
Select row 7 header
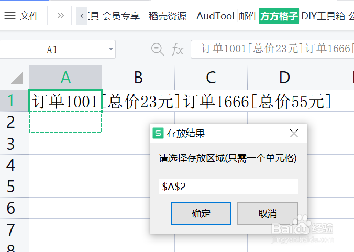click(14, 229)
